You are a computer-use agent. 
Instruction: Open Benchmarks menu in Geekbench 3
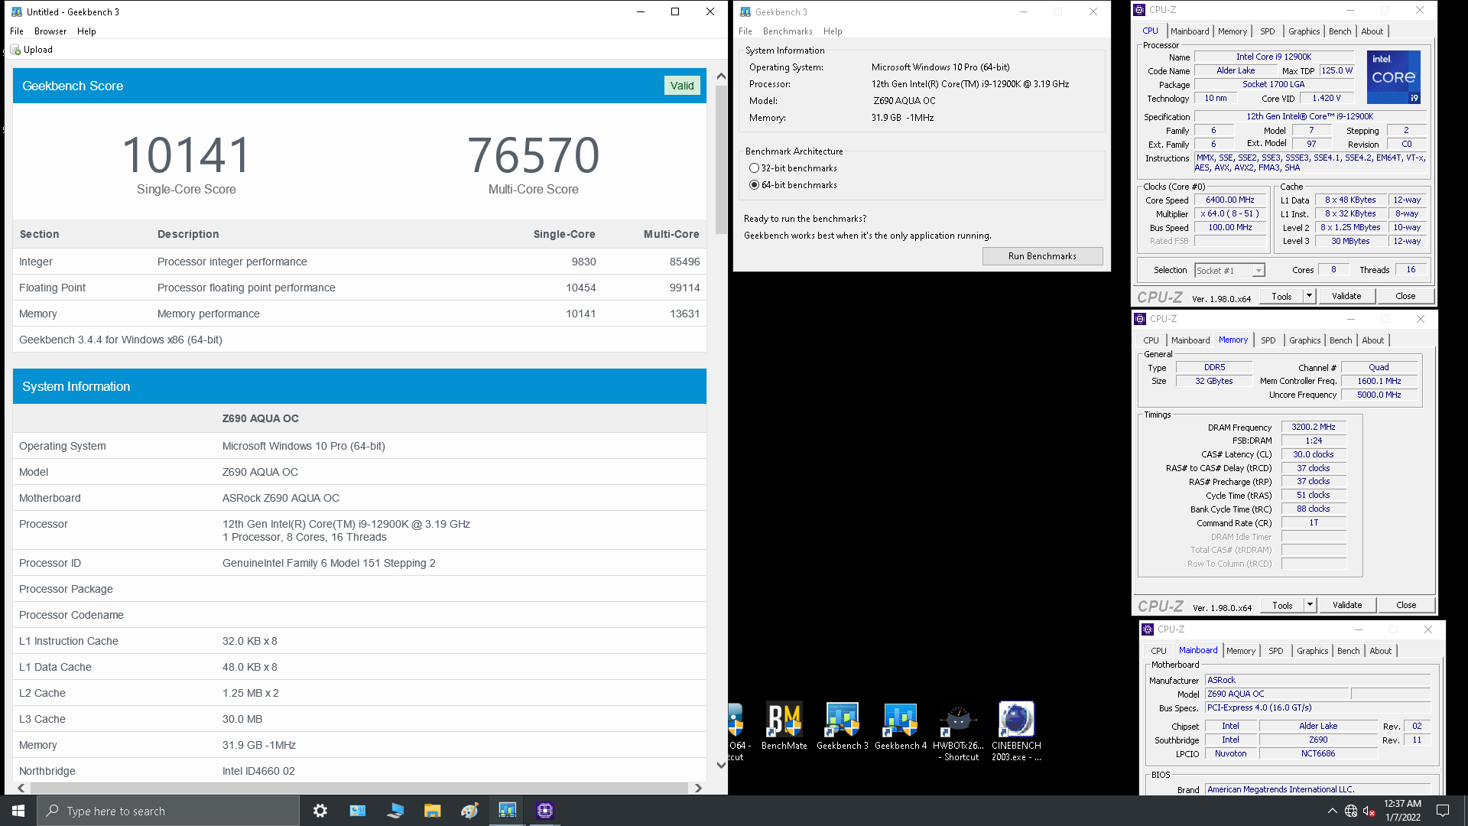pos(788,31)
